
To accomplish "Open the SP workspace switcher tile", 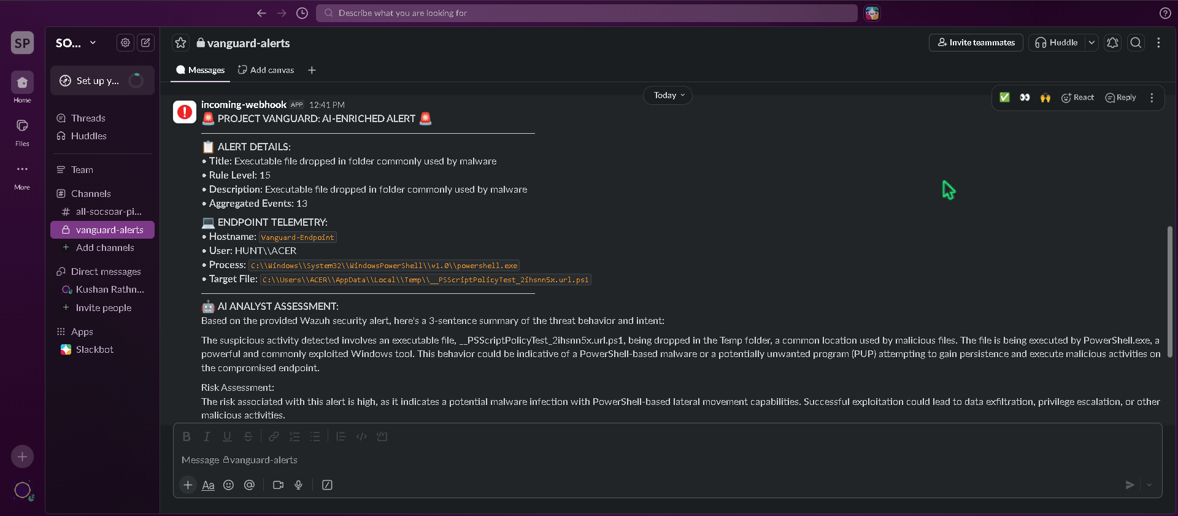I will 22,43.
